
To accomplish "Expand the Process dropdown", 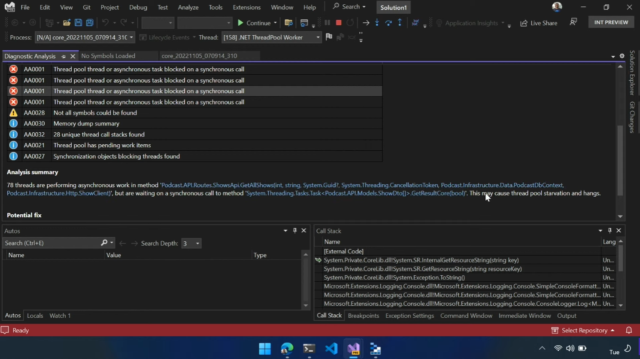I will click(131, 37).
